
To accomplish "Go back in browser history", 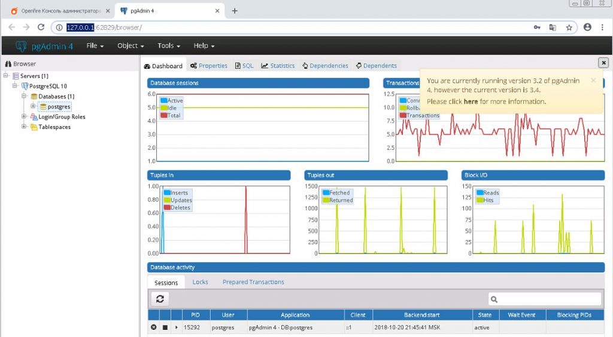I will (x=11, y=27).
